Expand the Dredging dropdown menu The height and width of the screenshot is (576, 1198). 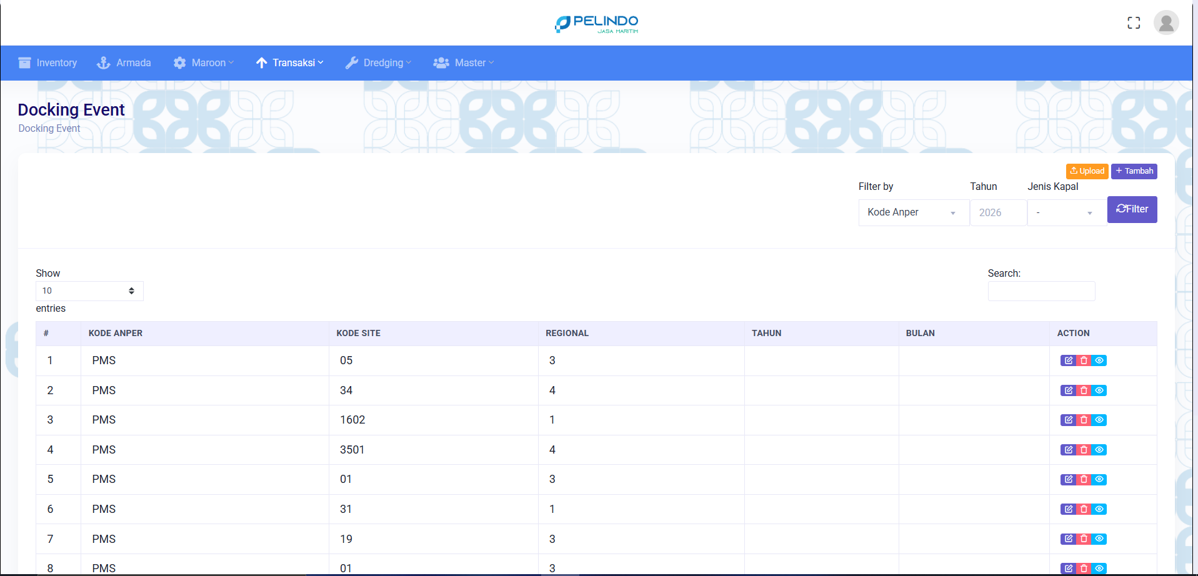point(379,62)
